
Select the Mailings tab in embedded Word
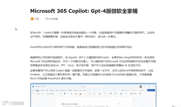[x=70, y=90]
